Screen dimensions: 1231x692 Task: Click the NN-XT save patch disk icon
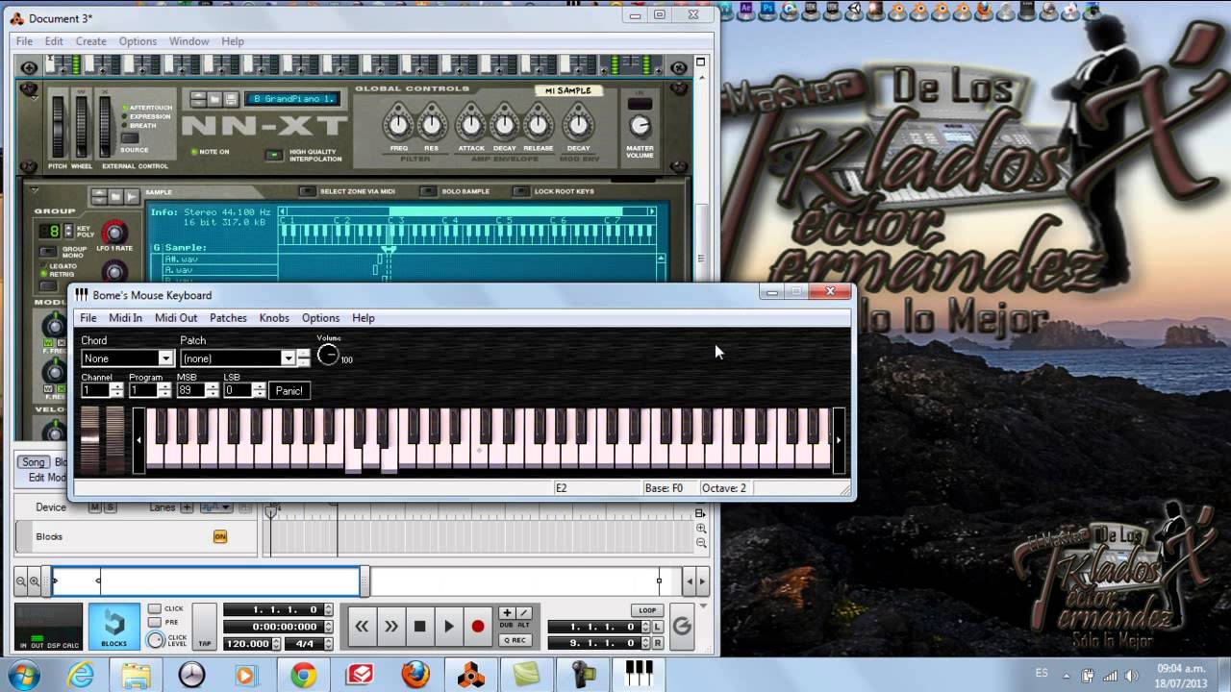(232, 99)
